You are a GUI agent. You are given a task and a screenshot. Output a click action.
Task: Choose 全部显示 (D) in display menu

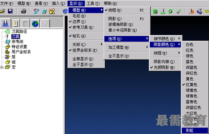pos(86,59)
